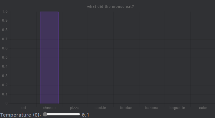Image resolution: width=215 pixels, height=118 pixels.
Task: Click the chart title 'what did the mouse eat?'
Action: click(110, 7)
